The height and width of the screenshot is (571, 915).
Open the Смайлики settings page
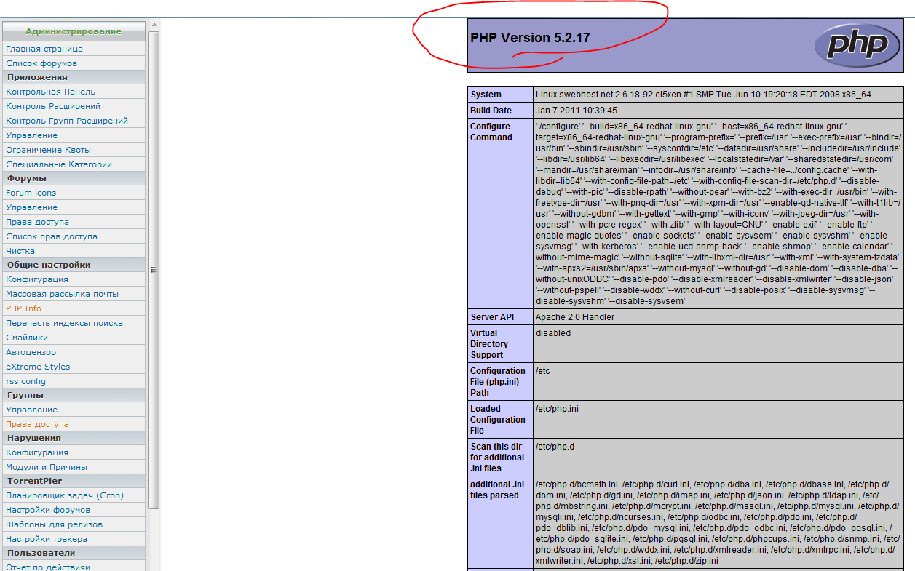27,338
